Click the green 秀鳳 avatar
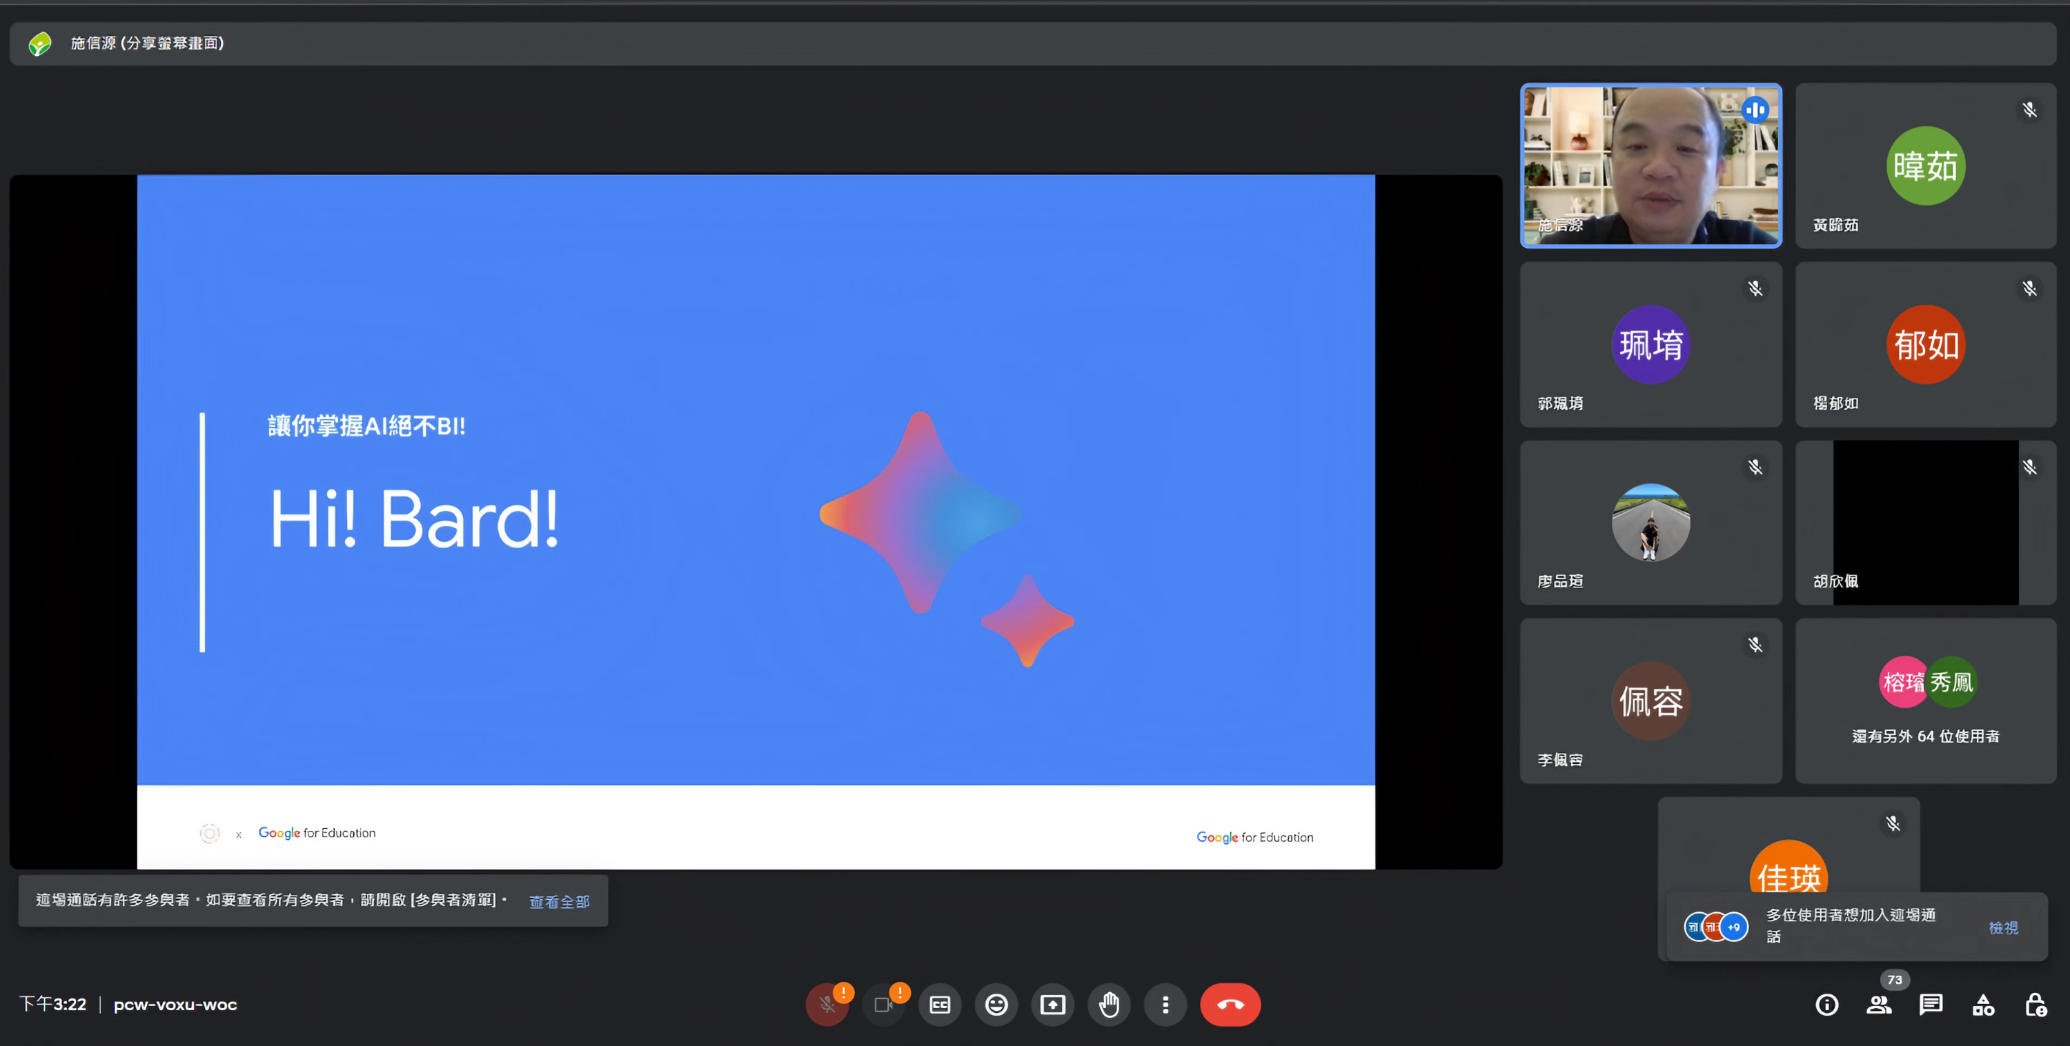This screenshot has height=1046, width=2070. [x=1953, y=683]
